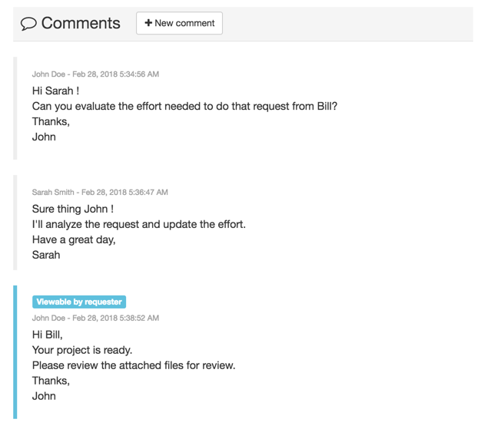Screen dimensions: 481x429
Task: Click the speech bubble Comments icon
Action: tap(28, 24)
